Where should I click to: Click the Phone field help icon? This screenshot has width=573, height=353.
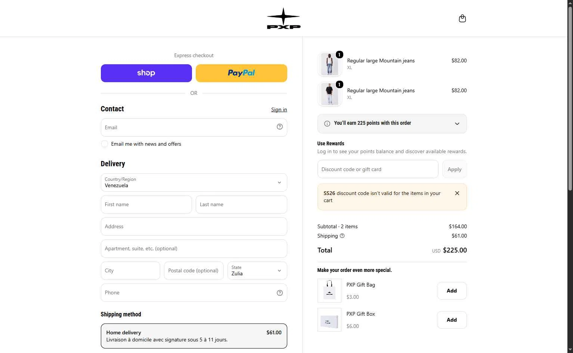279,293
